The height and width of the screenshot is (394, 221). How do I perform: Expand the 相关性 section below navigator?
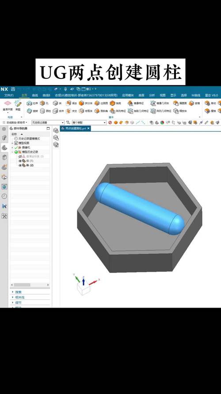[x=20, y=297]
